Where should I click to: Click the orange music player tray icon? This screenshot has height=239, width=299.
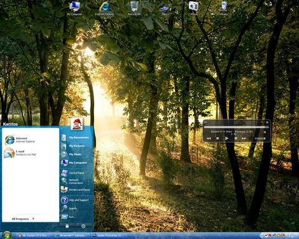(278, 235)
